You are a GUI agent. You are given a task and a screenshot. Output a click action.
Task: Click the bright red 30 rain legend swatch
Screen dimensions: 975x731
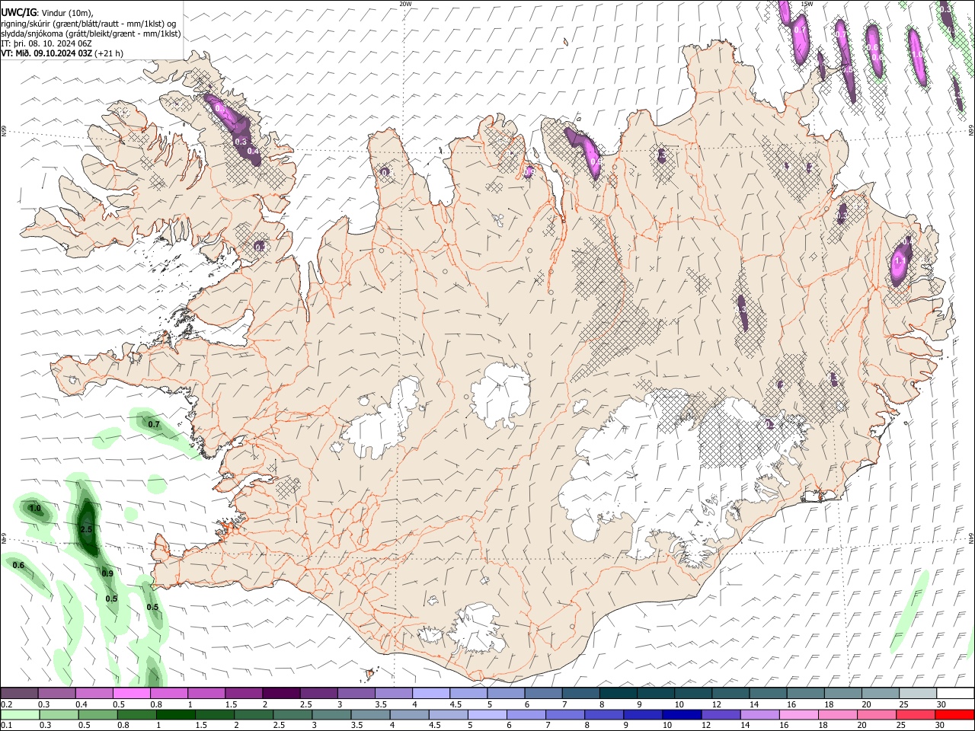pyautogui.click(x=955, y=714)
